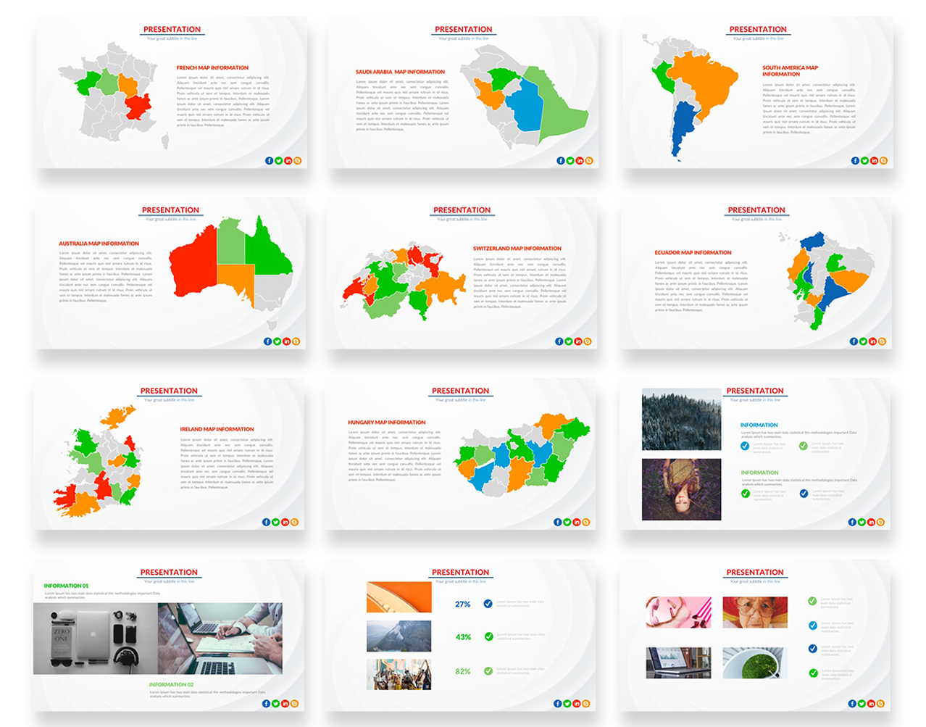This screenshot has width=926, height=727.
Task: Select 'AUSTRALIA MAP INFORMATION' heading
Action: pyautogui.click(x=99, y=244)
